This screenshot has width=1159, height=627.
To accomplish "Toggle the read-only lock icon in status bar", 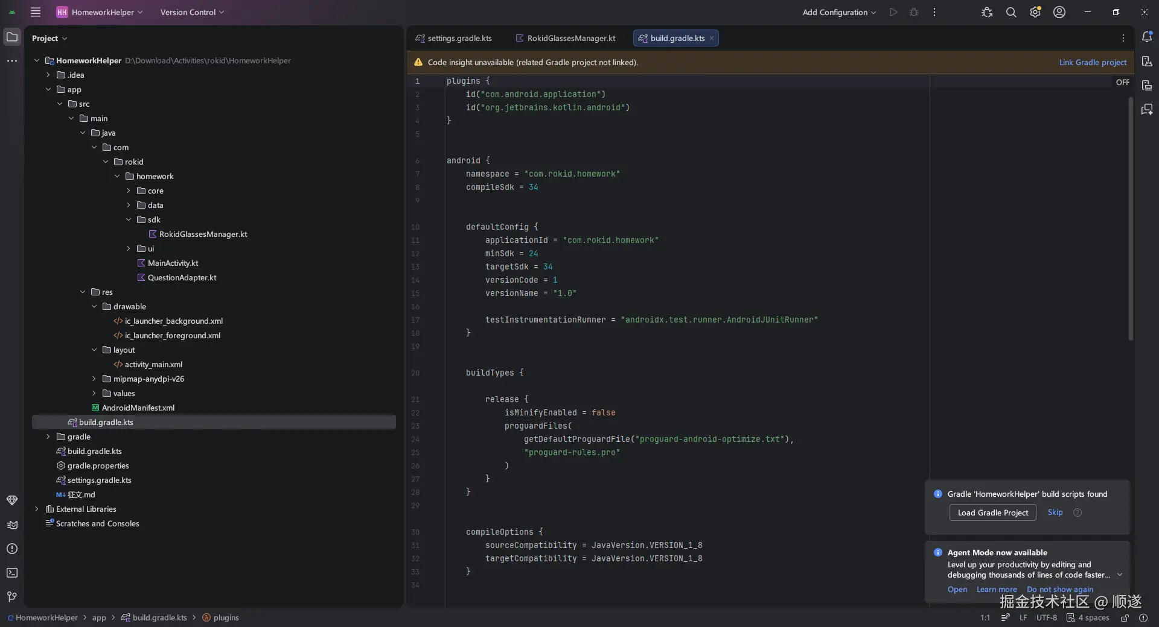I will pyautogui.click(x=1125, y=618).
